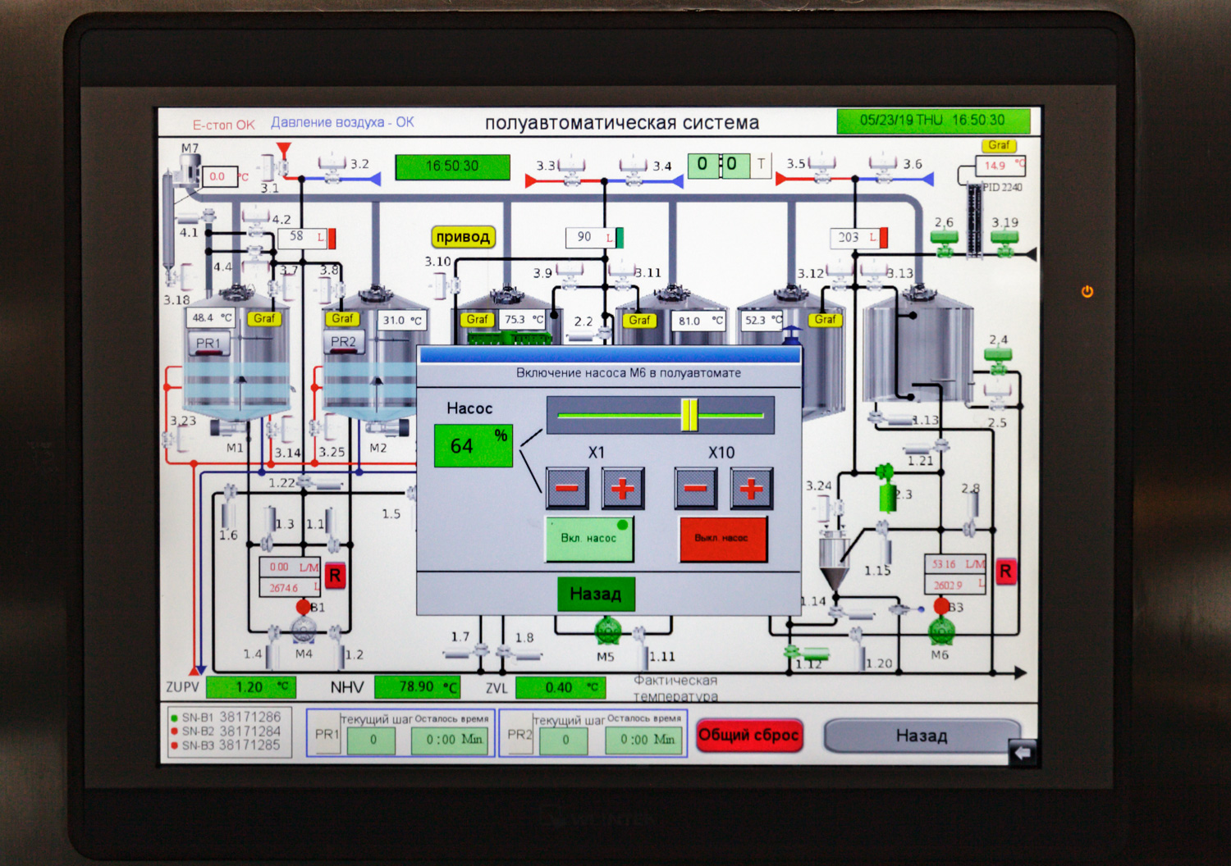Select the 203 L volume field
Screen dimensions: 1231x866
(x=854, y=238)
